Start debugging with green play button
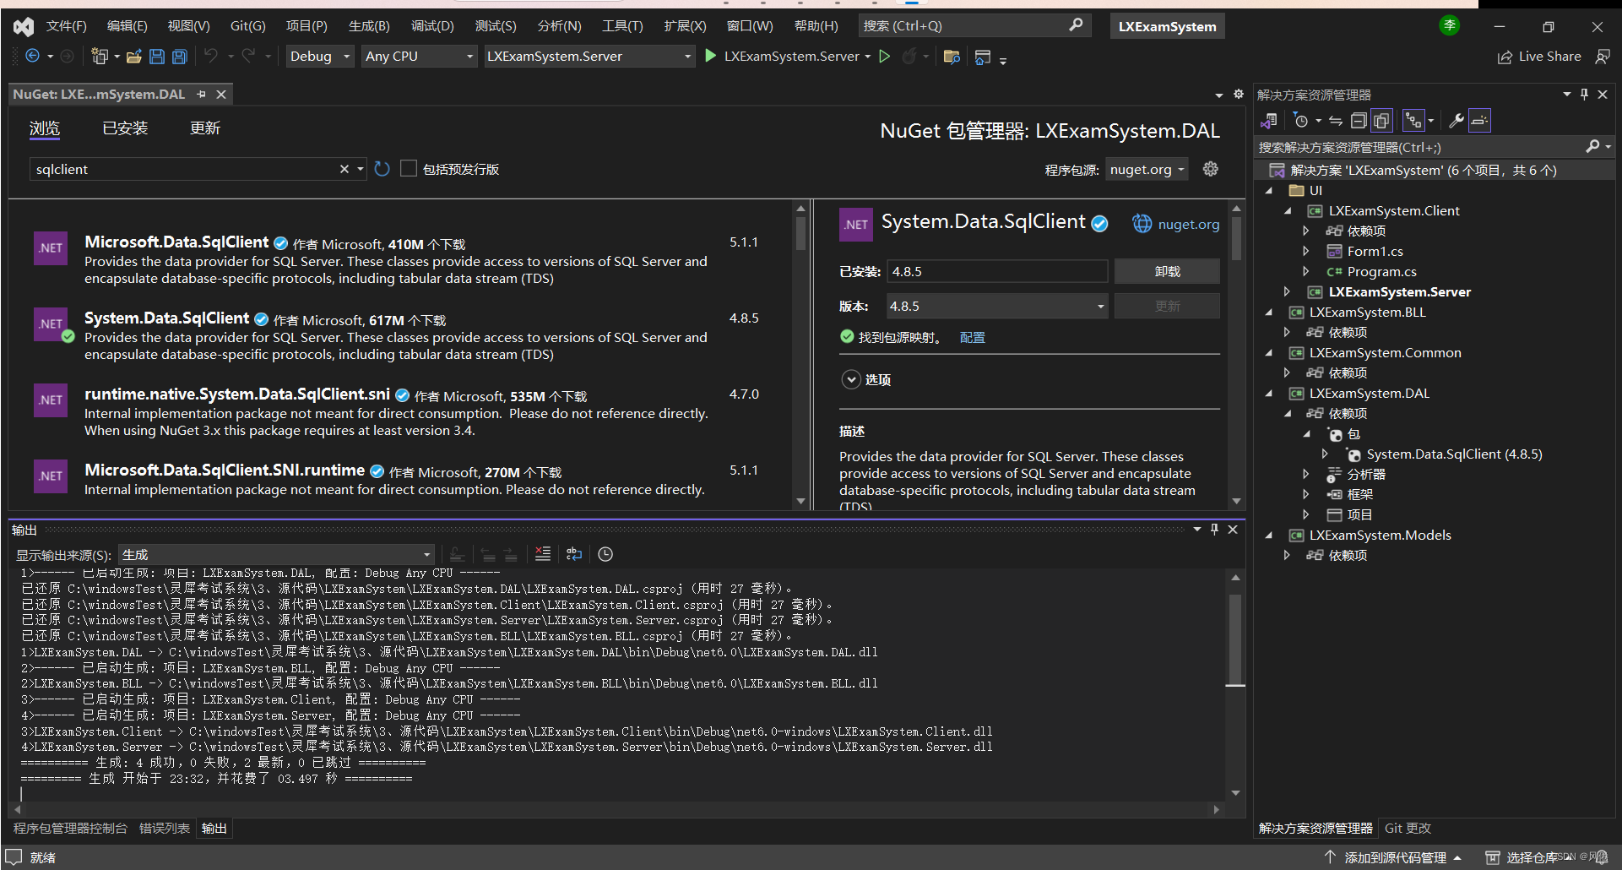The width and height of the screenshot is (1622, 870). click(x=710, y=56)
